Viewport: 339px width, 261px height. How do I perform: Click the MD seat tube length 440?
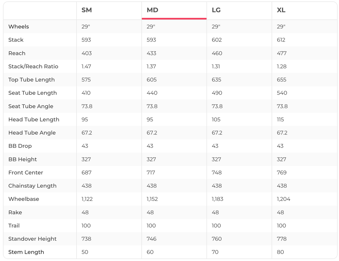[x=152, y=93]
